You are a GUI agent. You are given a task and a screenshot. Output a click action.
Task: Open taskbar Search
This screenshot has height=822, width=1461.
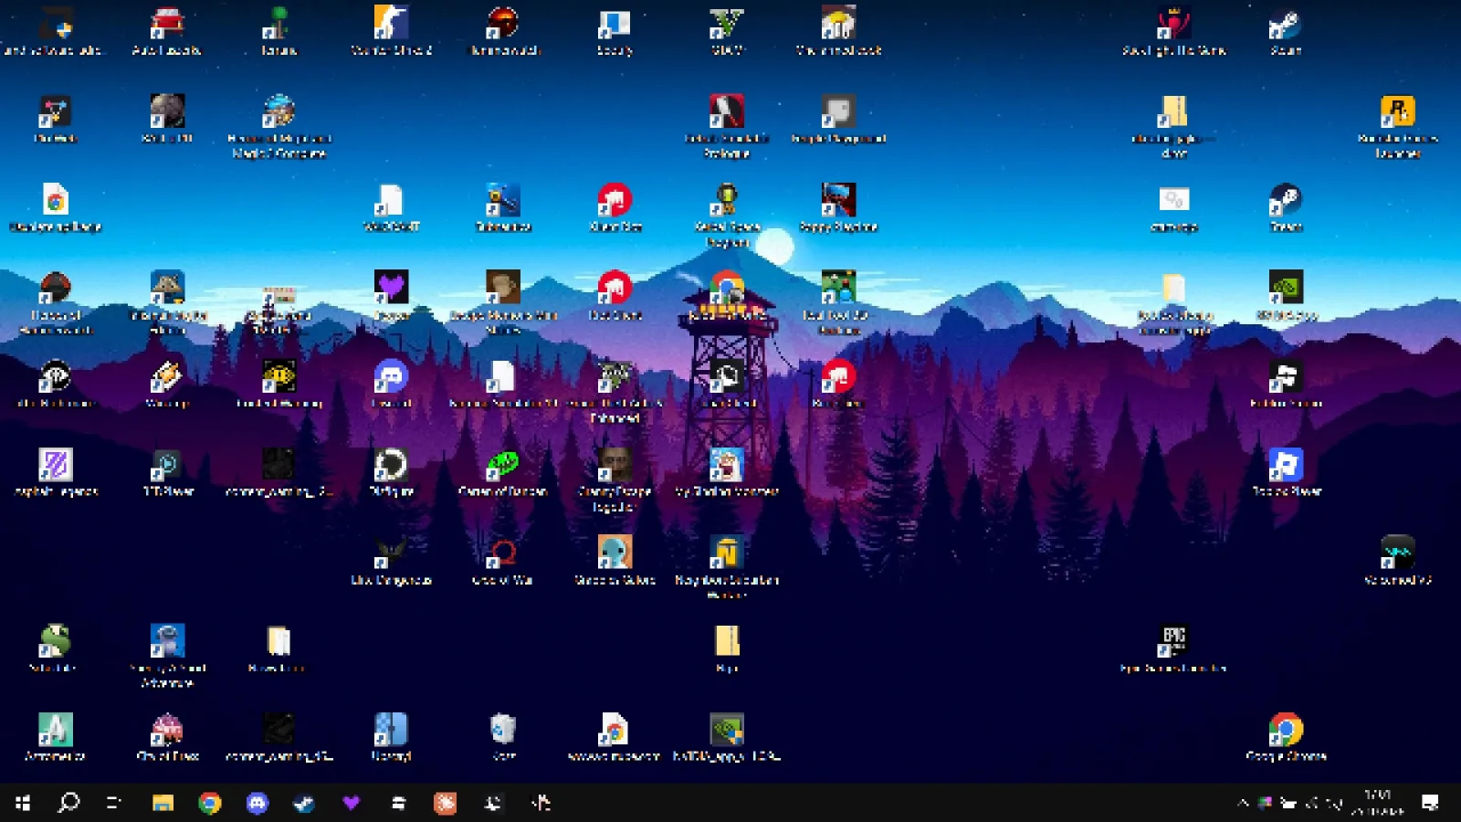click(x=68, y=803)
